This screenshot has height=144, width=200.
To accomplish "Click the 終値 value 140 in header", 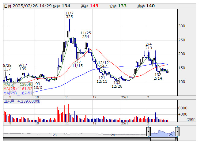I will click(150, 6).
